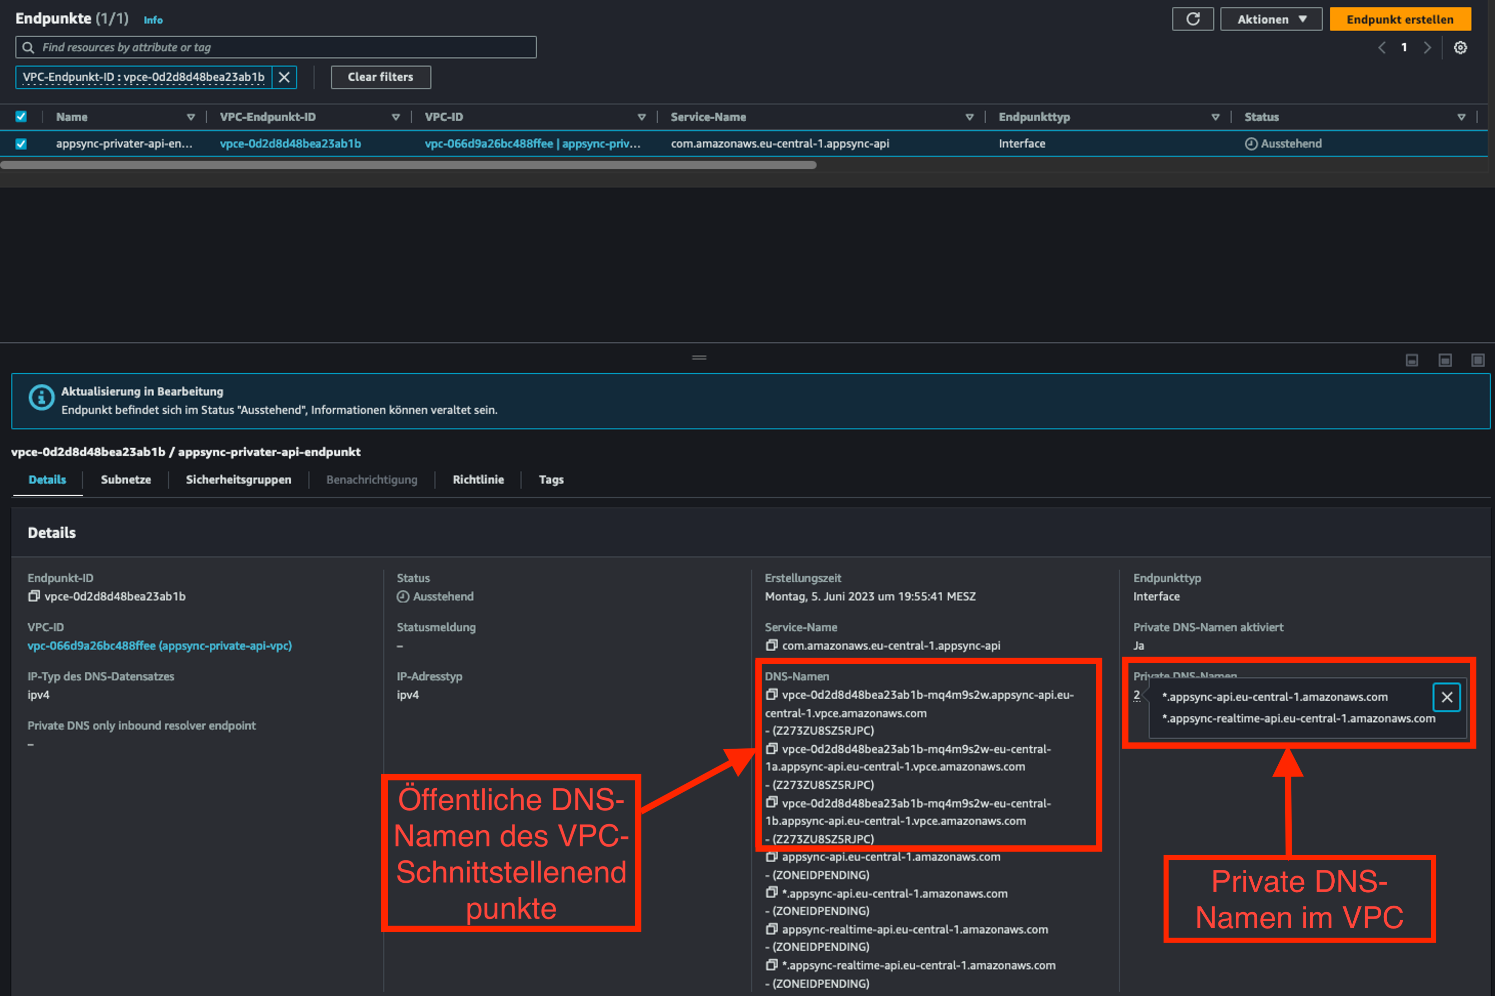Image resolution: width=1495 pixels, height=996 pixels.
Task: Copy first vpce DNS name icon
Action: click(771, 694)
